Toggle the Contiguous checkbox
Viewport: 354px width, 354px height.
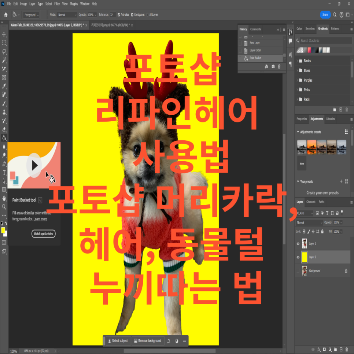tap(132, 15)
